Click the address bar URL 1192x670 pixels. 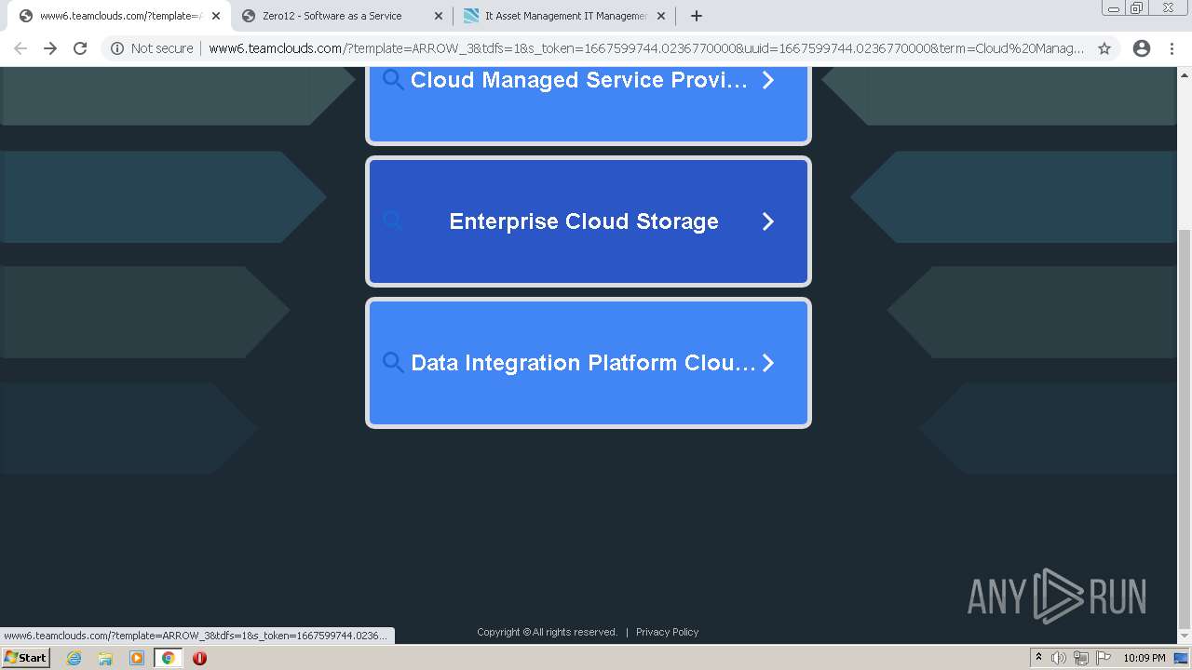click(x=646, y=48)
